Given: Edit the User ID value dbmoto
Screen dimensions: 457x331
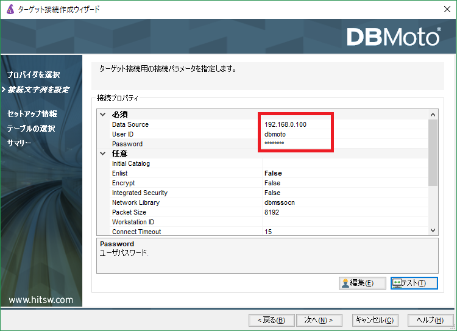Looking at the screenshot, I should tap(345, 134).
